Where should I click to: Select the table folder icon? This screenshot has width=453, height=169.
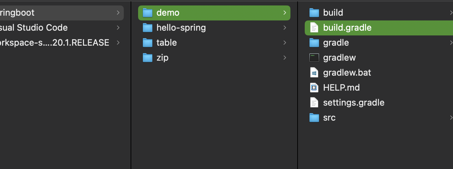pos(148,43)
